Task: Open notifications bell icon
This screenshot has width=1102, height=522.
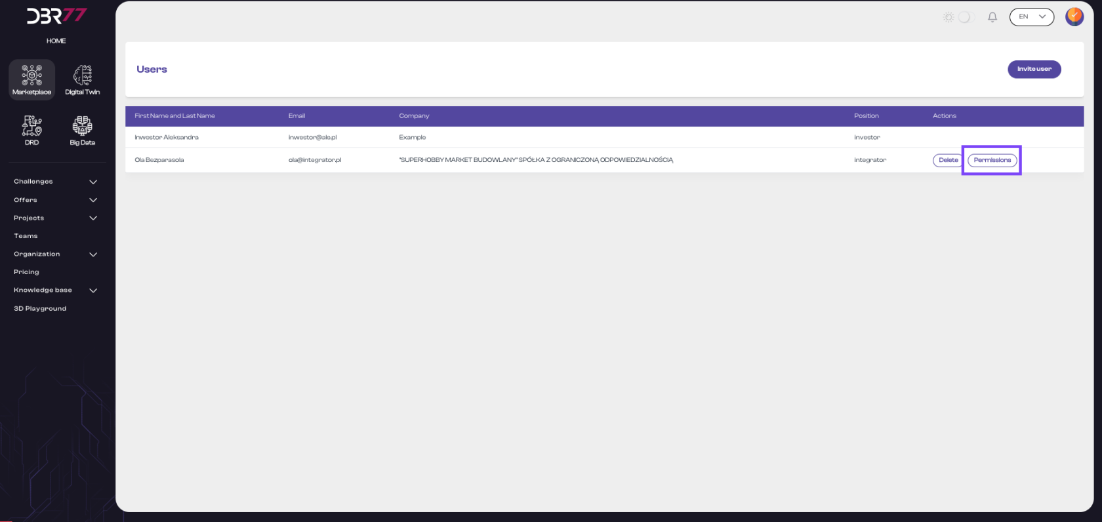Action: (992, 17)
